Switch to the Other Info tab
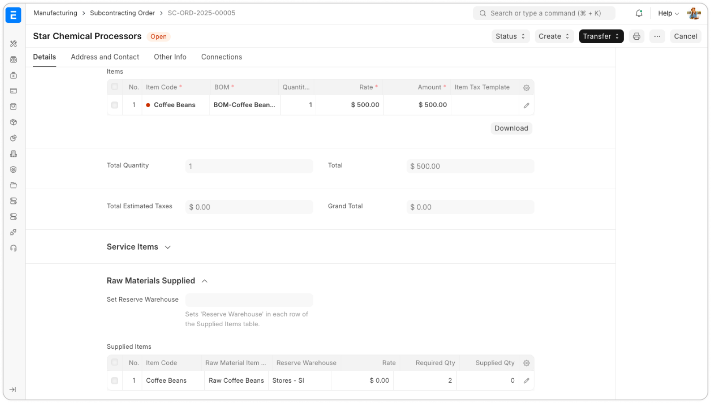 170,57
